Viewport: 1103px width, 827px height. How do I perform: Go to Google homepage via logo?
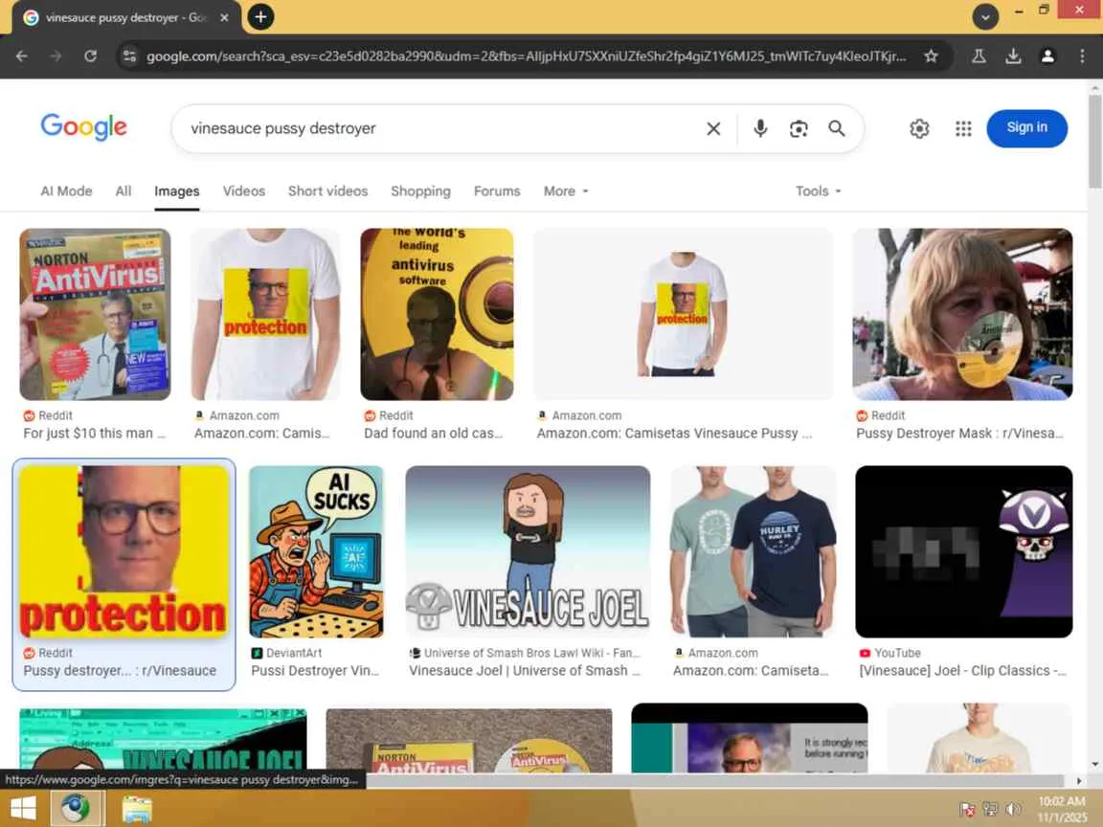pos(83,127)
